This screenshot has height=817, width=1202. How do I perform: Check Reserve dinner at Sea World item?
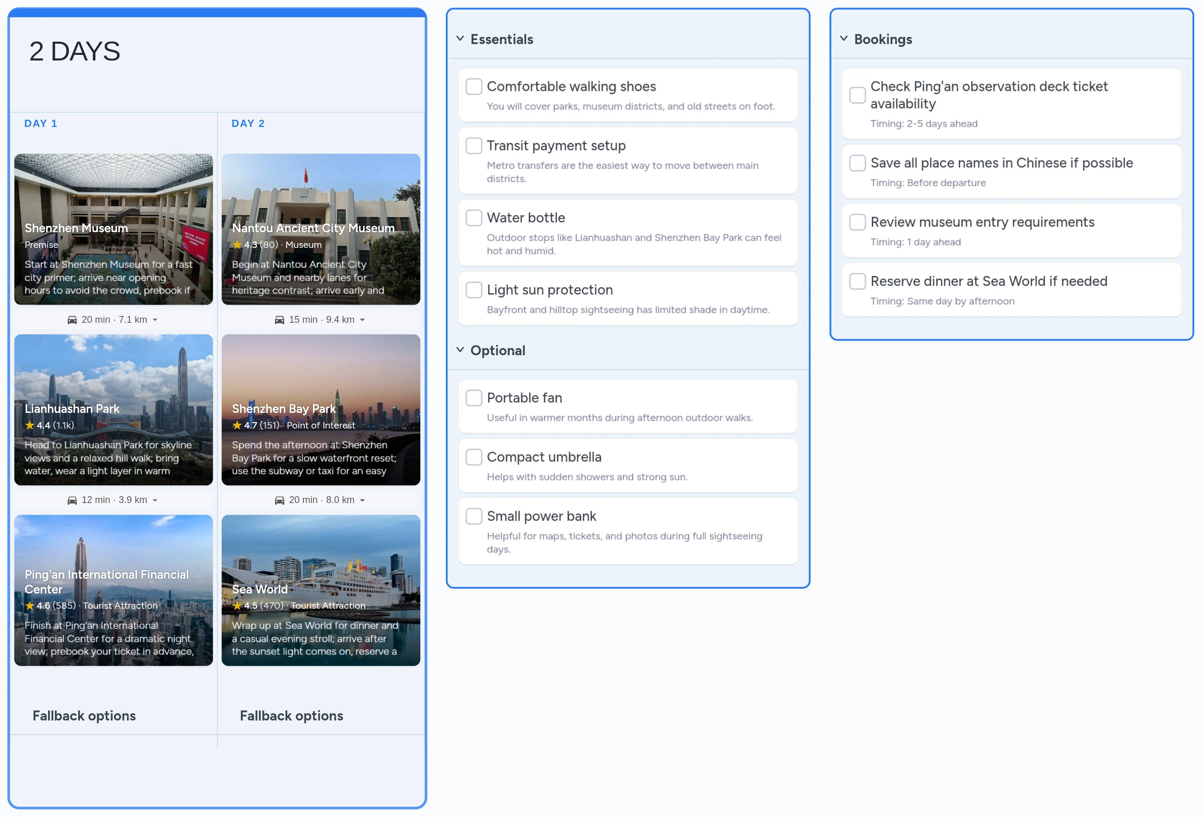click(x=857, y=281)
